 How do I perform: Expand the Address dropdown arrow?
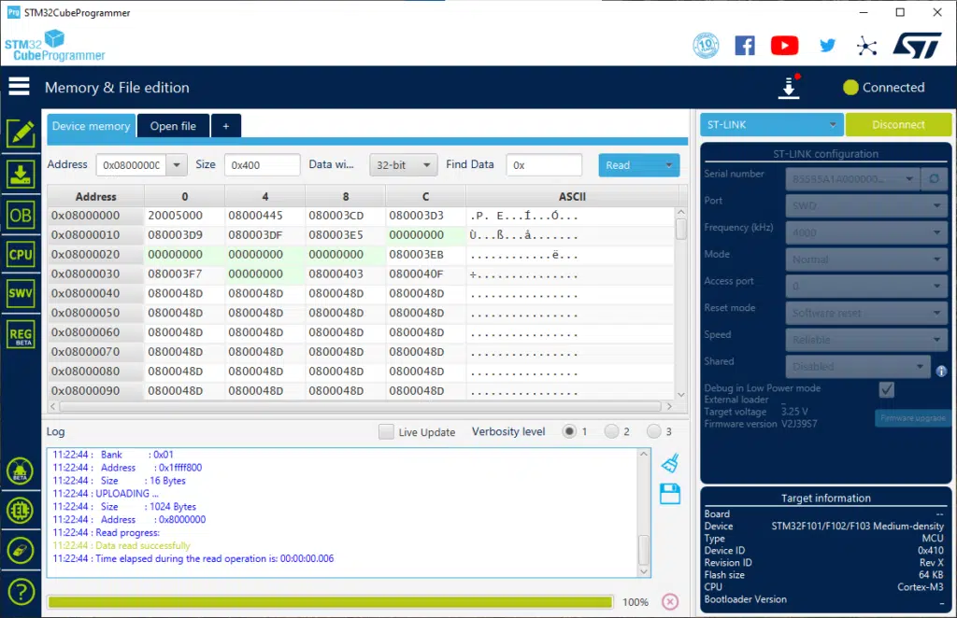[177, 165]
